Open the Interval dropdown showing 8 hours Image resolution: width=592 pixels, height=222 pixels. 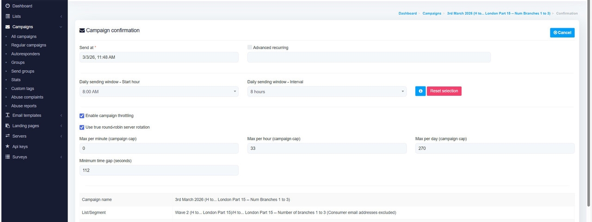(327, 92)
